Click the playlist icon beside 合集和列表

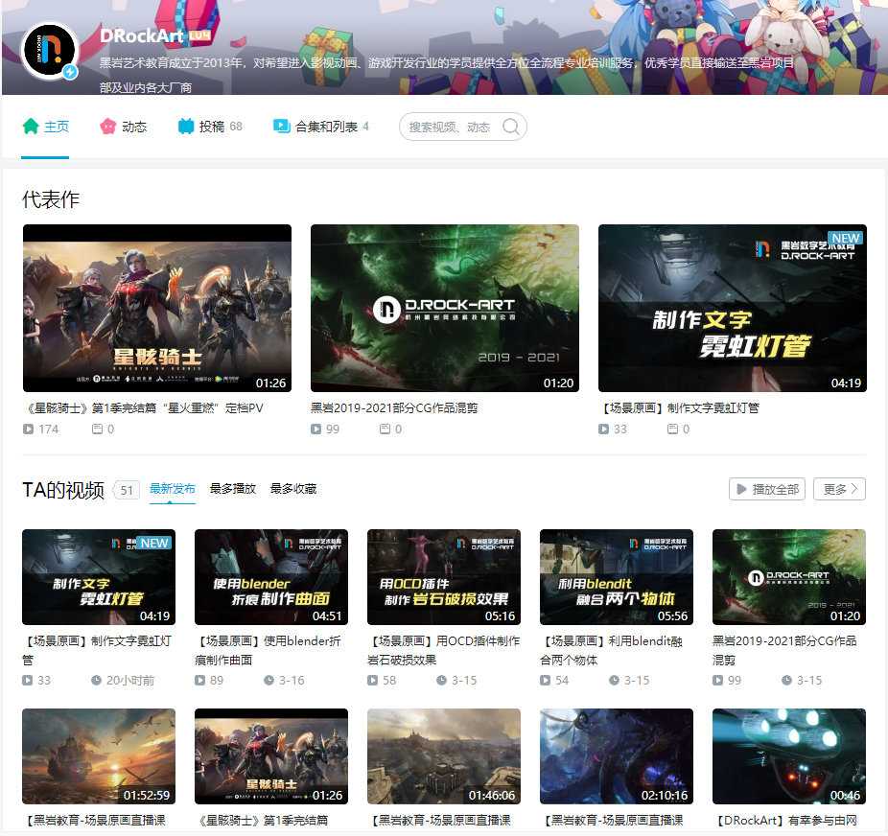tap(282, 126)
